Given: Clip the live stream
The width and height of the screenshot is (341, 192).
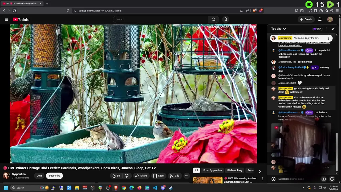Looking at the screenshot, I should tap(174, 176).
